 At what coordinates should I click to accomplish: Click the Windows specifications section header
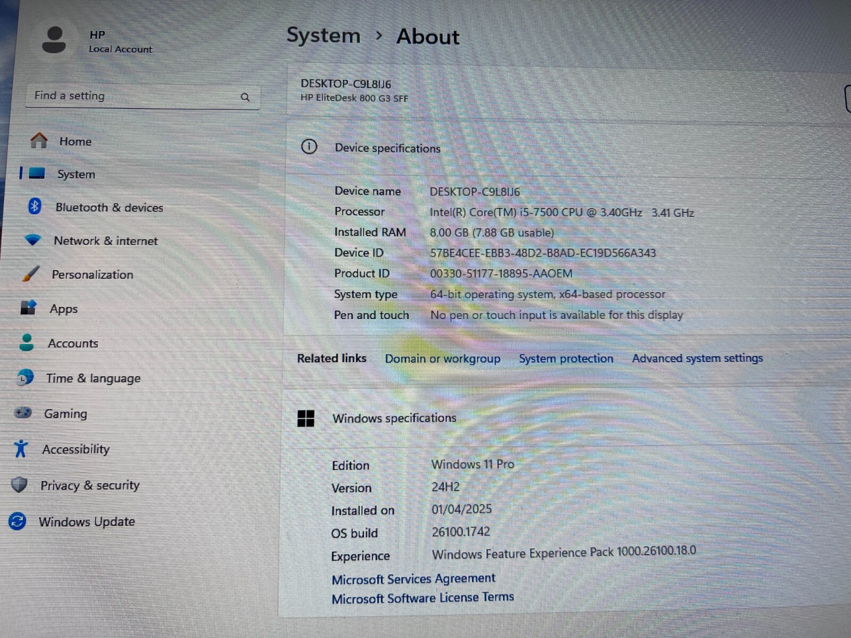pyautogui.click(x=394, y=418)
